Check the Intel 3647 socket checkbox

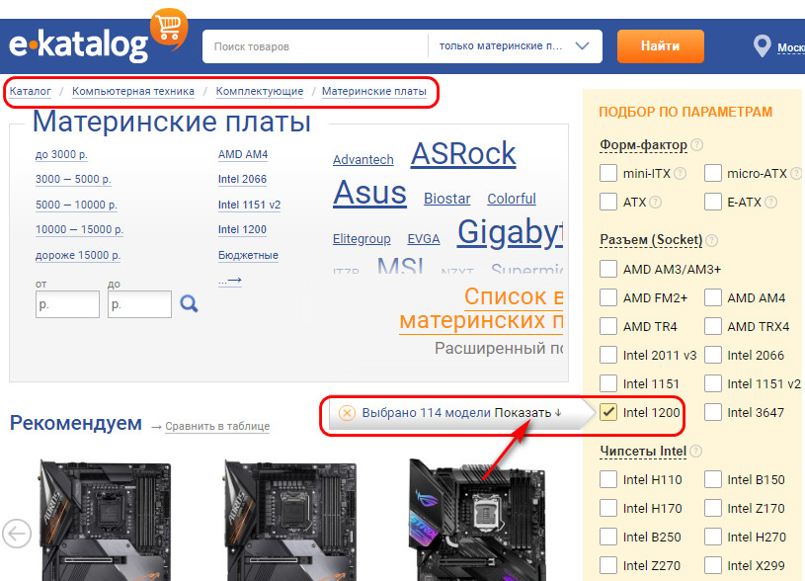pos(713,412)
